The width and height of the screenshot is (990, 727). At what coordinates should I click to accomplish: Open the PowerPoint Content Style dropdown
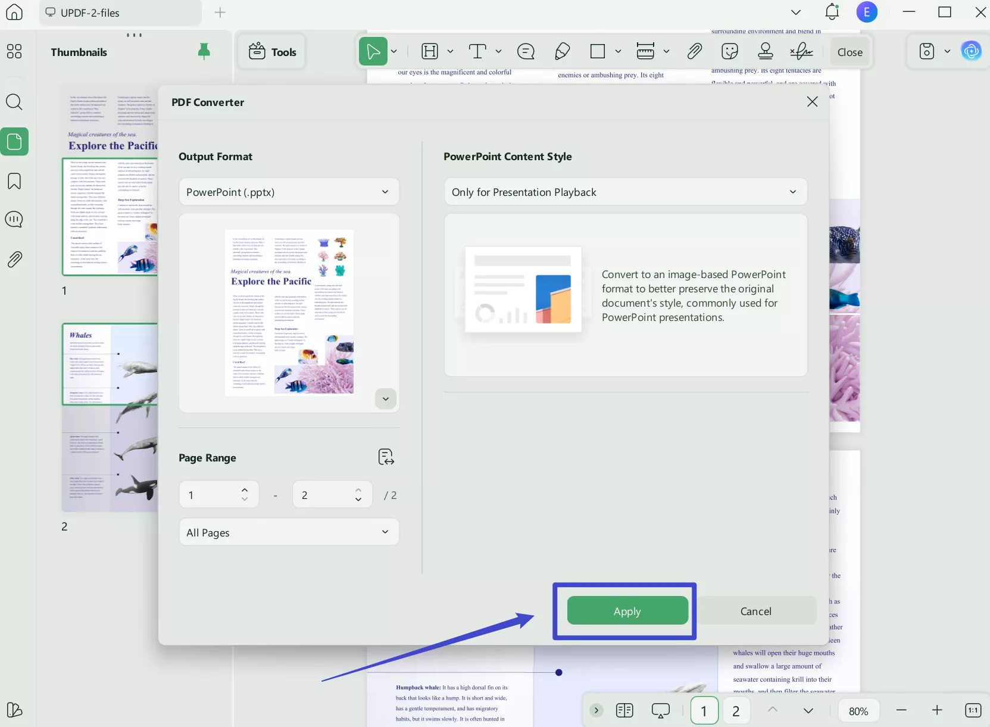click(x=626, y=192)
